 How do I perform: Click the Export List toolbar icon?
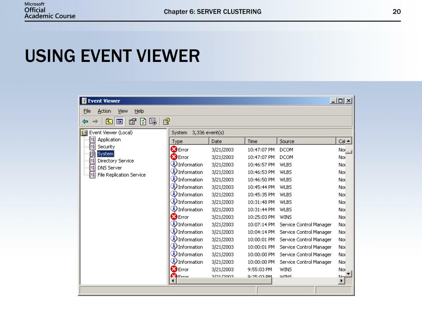click(153, 122)
